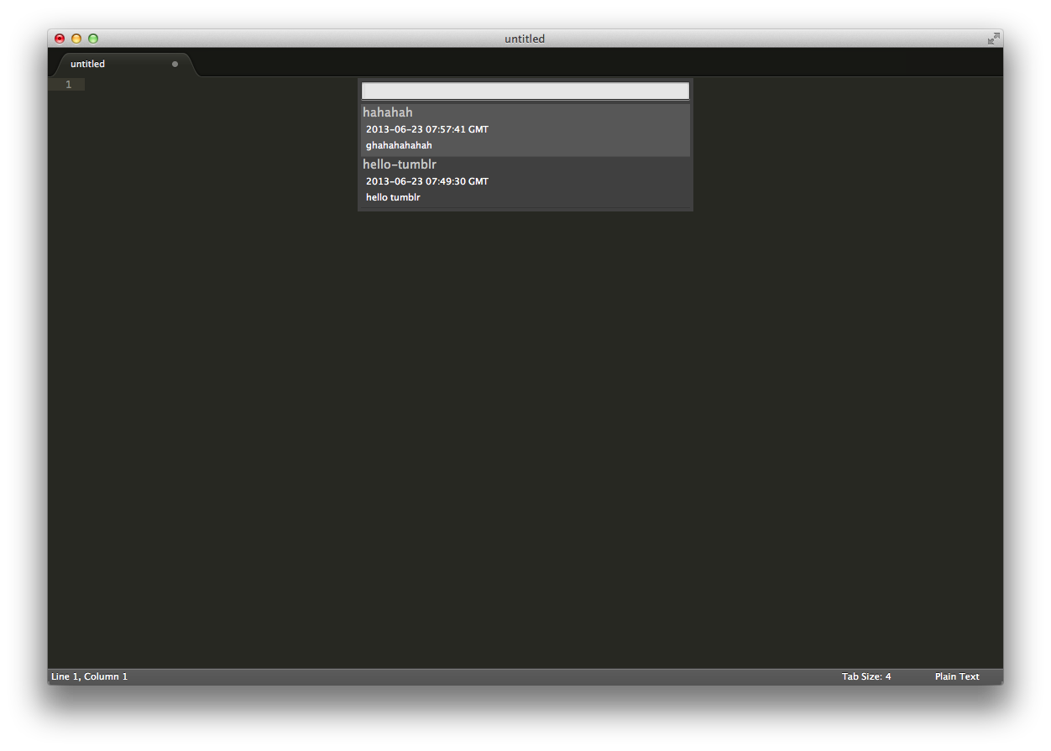Select the "hello-tumblr" post entry
Screen dimensions: 1051x751
525,182
